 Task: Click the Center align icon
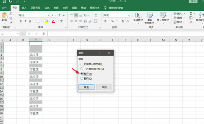(x=76, y=21)
